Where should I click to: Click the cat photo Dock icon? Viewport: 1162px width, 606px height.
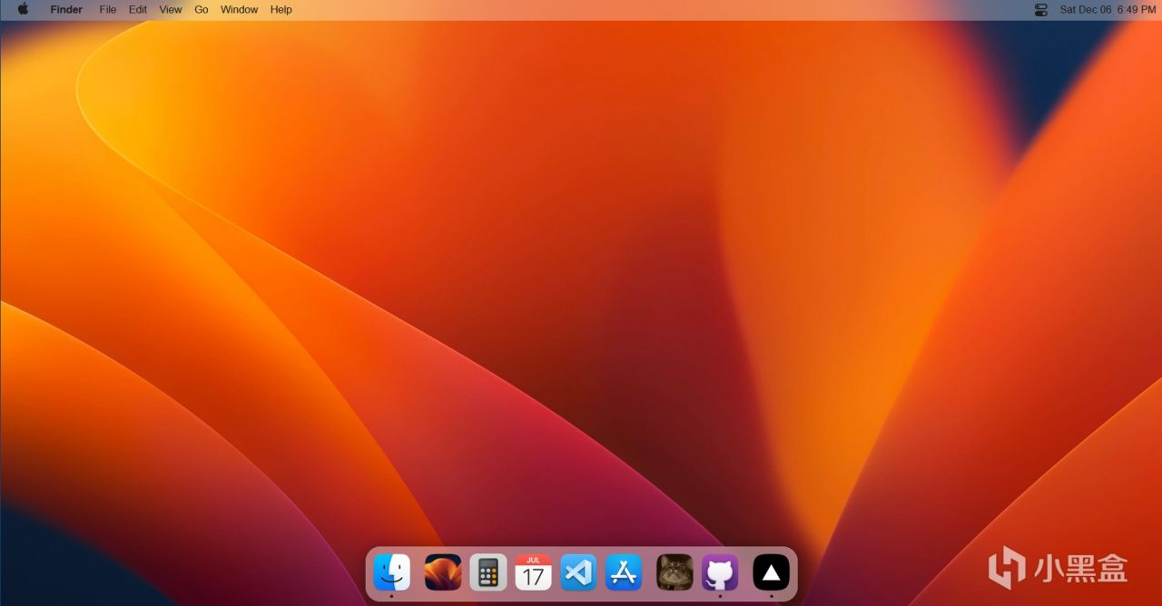point(675,572)
